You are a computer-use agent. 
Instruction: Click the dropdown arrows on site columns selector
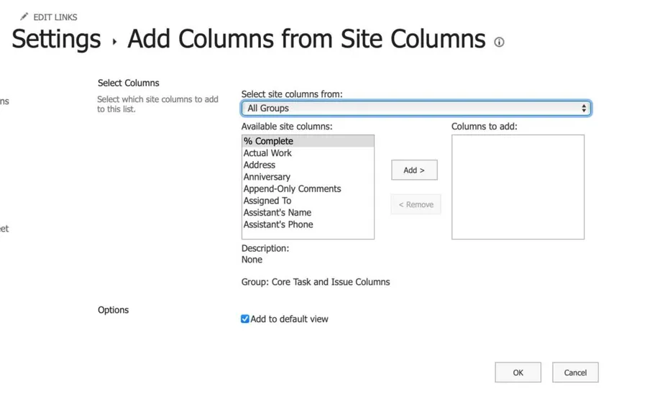583,109
